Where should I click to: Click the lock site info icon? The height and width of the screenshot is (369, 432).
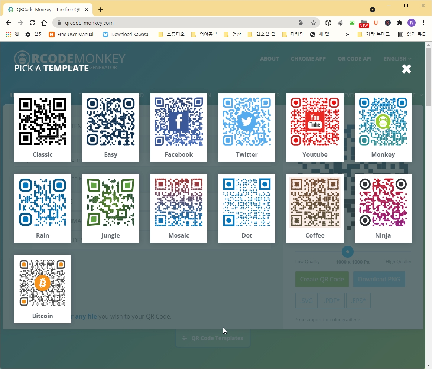coord(59,23)
